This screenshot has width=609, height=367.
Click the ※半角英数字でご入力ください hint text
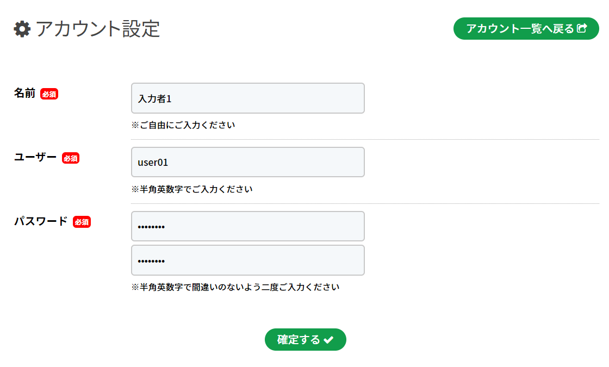click(x=192, y=189)
